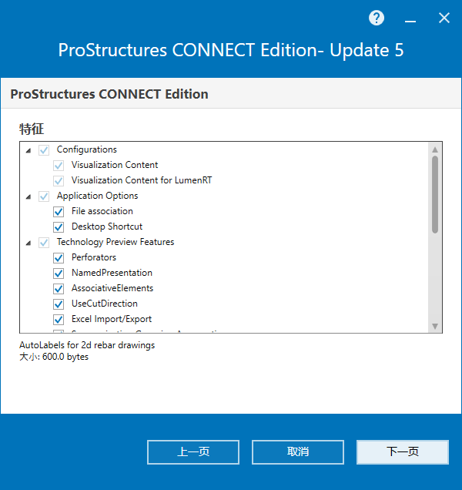Viewport: 462px width, 490px height.
Task: Uncheck AssociativeElements preview feature
Action: (x=59, y=288)
